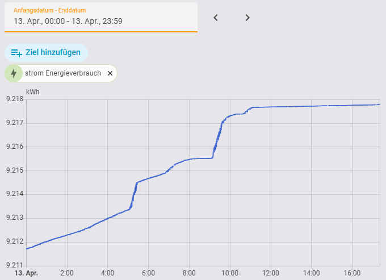Click the 12:00 x-axis time label
Viewport: 386px width, 280px height.
point(271,272)
